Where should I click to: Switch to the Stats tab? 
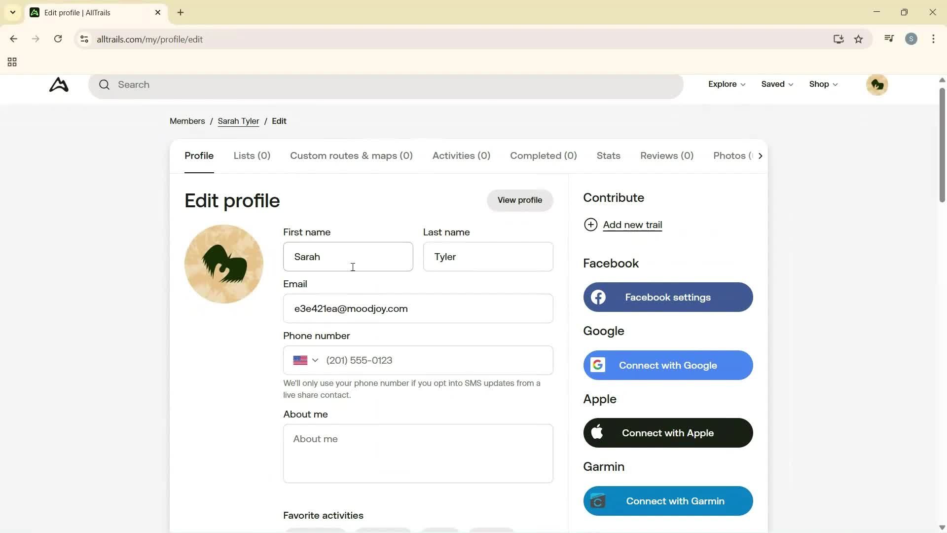[x=608, y=155]
